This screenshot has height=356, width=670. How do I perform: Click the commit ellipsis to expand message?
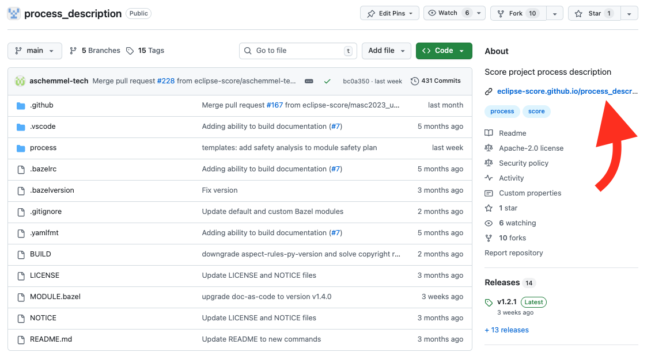click(x=309, y=81)
